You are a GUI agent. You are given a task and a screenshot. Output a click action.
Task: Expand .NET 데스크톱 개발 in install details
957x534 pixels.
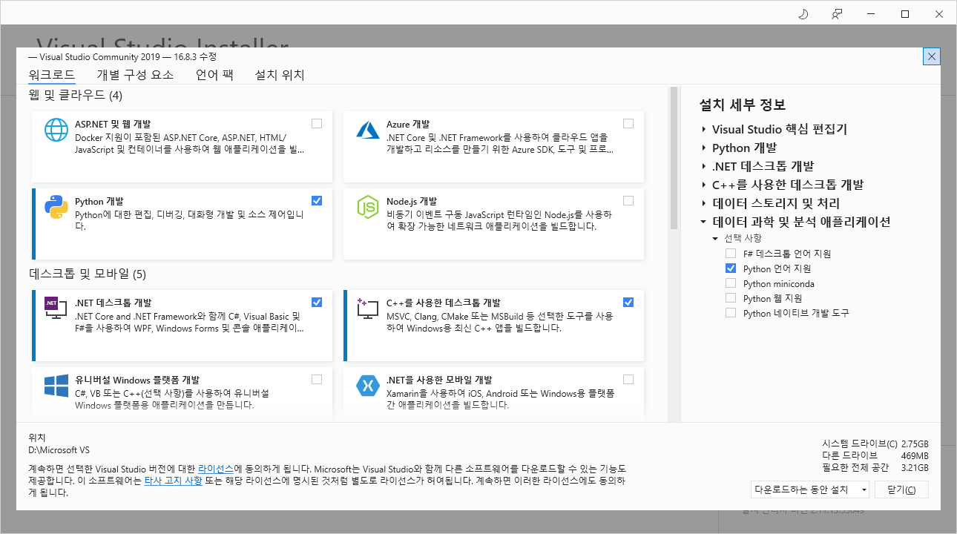[703, 166]
